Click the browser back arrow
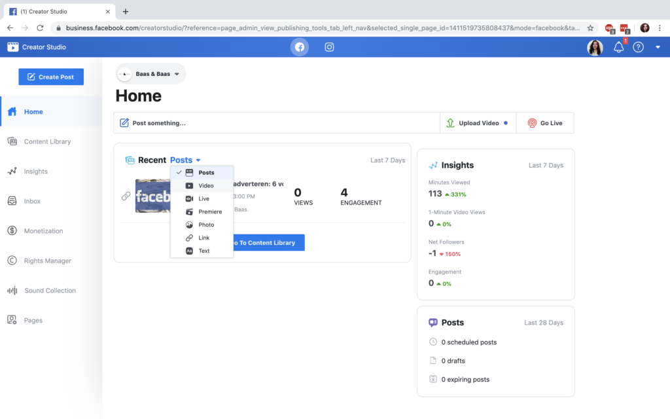The image size is (670, 419). tap(10, 27)
